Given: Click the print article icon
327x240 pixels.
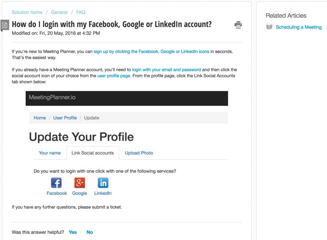Looking at the screenshot, I should pyautogui.click(x=238, y=25).
